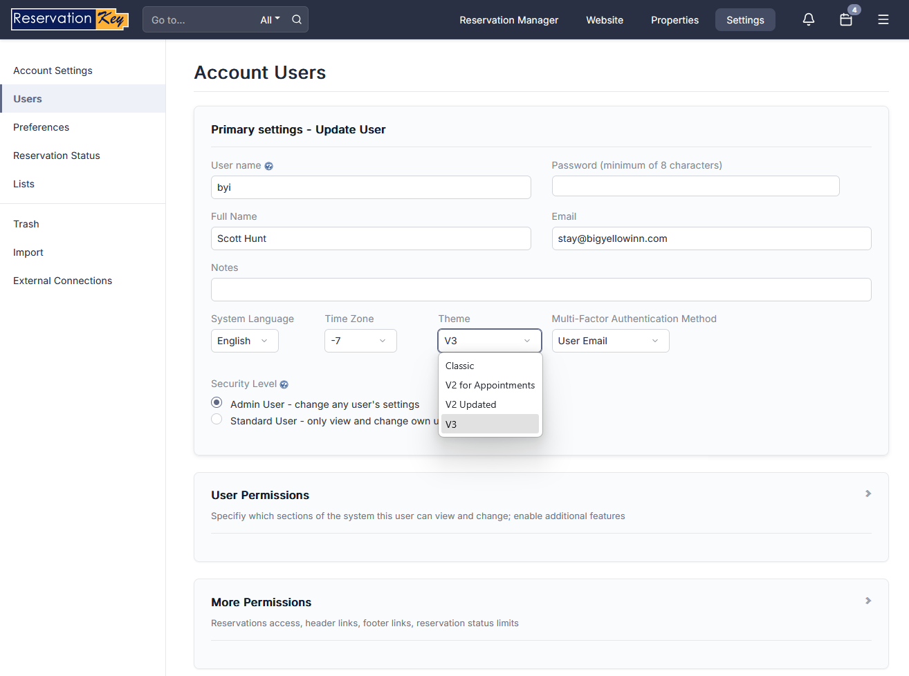Viewport: 909px width, 676px height.
Task: Open the calendar icon with badge
Action: [846, 19]
